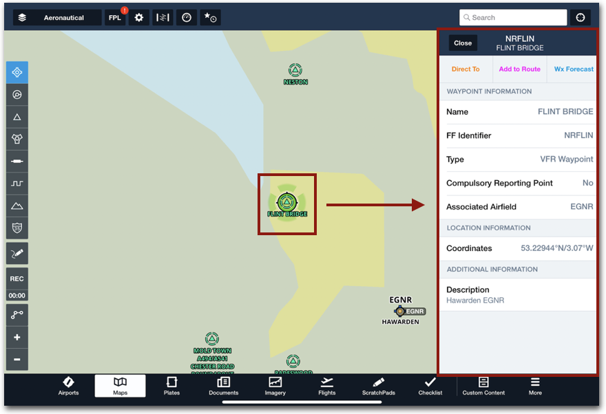This screenshot has width=606, height=414.
Task: Open the FPL flight plan editor
Action: pyautogui.click(x=114, y=18)
